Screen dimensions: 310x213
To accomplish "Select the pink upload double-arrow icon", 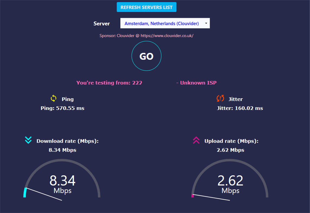I will click(x=196, y=140).
